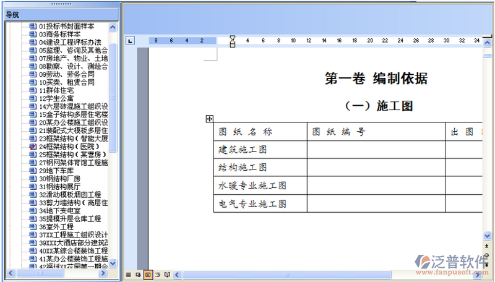This screenshot has width=495, height=282.
Task: Click the table move handle icon
Action: (x=209, y=119)
